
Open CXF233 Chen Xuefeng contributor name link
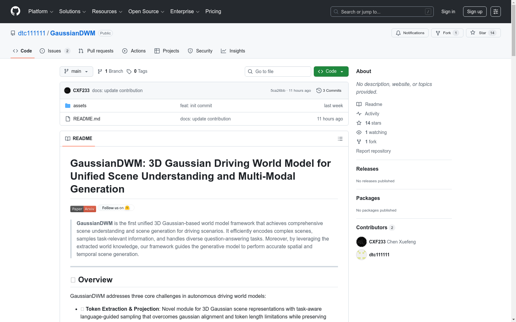[x=392, y=242]
